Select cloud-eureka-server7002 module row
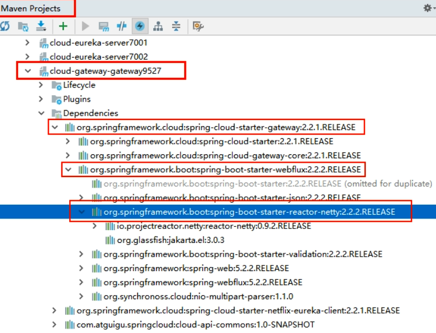Screen dimensions: 436x333 coord(98,57)
